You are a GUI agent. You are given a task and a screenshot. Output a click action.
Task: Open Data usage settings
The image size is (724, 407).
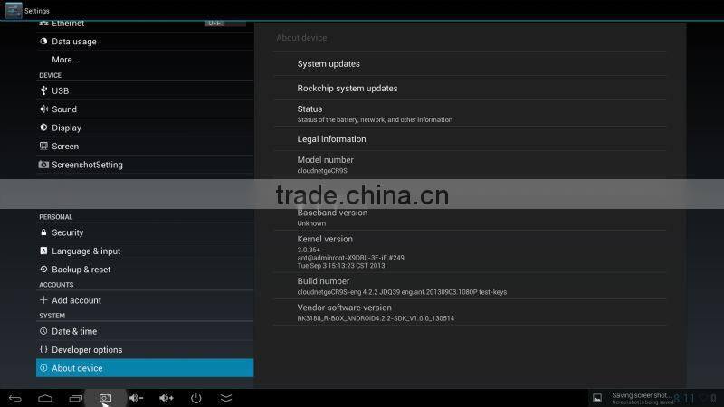(x=145, y=41)
